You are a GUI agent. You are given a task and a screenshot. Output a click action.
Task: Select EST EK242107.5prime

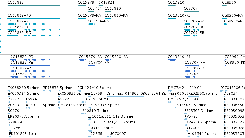[x=185, y=125]
